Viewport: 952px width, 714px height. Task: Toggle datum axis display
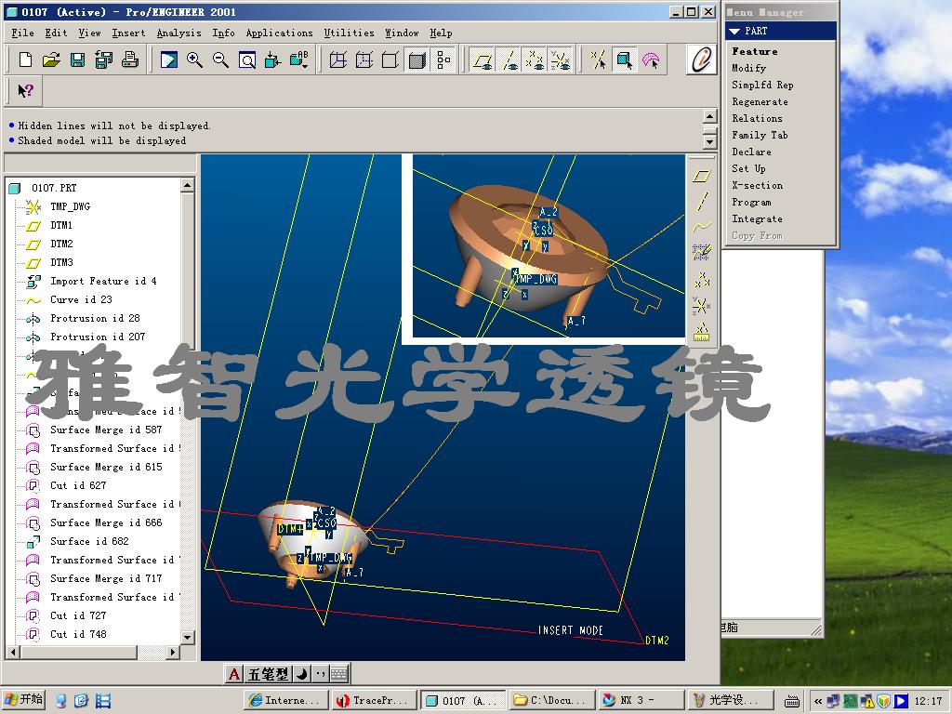coord(509,59)
